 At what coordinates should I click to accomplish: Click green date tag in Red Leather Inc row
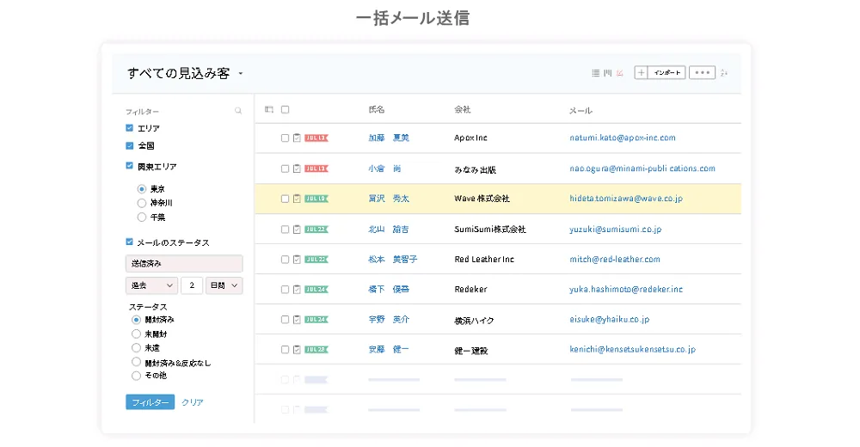coord(316,260)
